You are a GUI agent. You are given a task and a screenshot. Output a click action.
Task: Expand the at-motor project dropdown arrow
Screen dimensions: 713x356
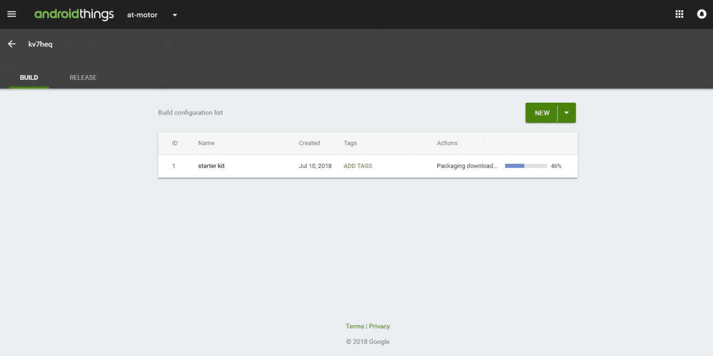coord(174,15)
